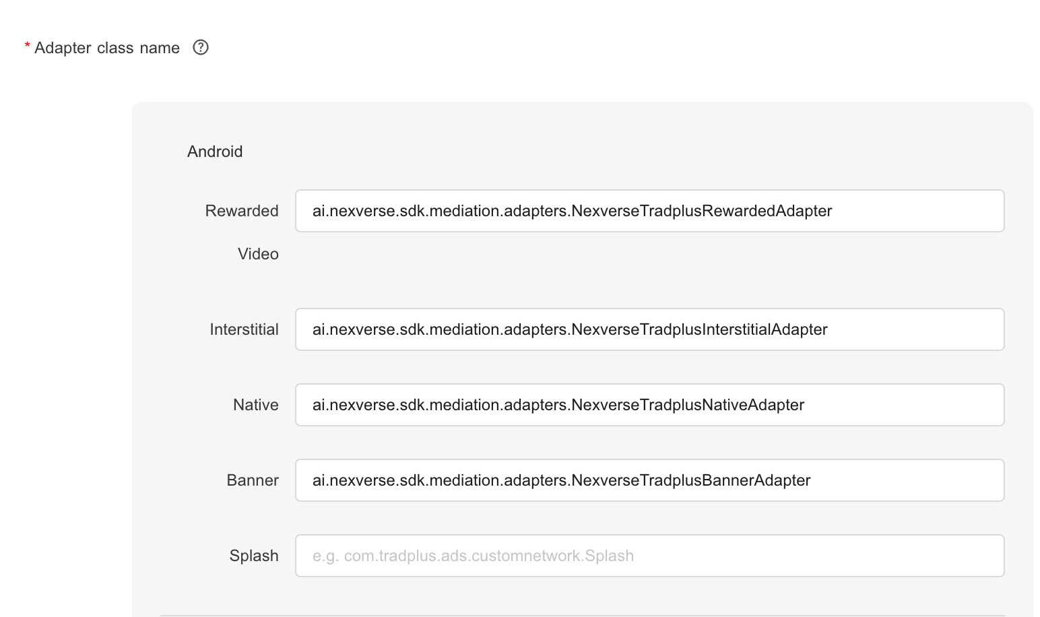Click the Banner adapter class input
This screenshot has height=617, width=1040.
tap(649, 480)
